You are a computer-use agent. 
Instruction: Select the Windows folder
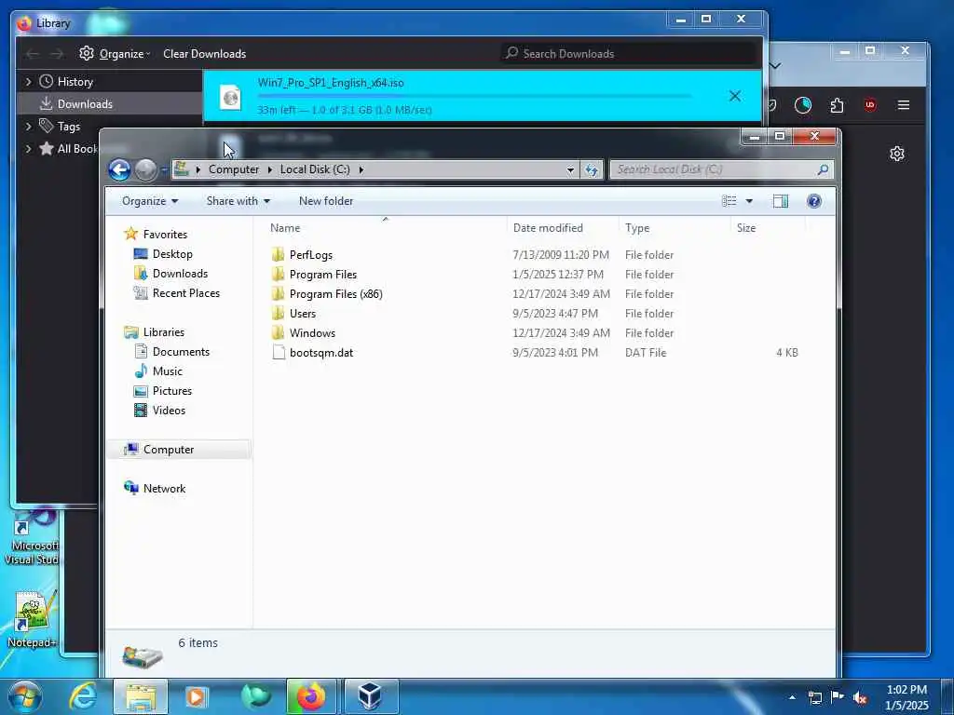312,332
